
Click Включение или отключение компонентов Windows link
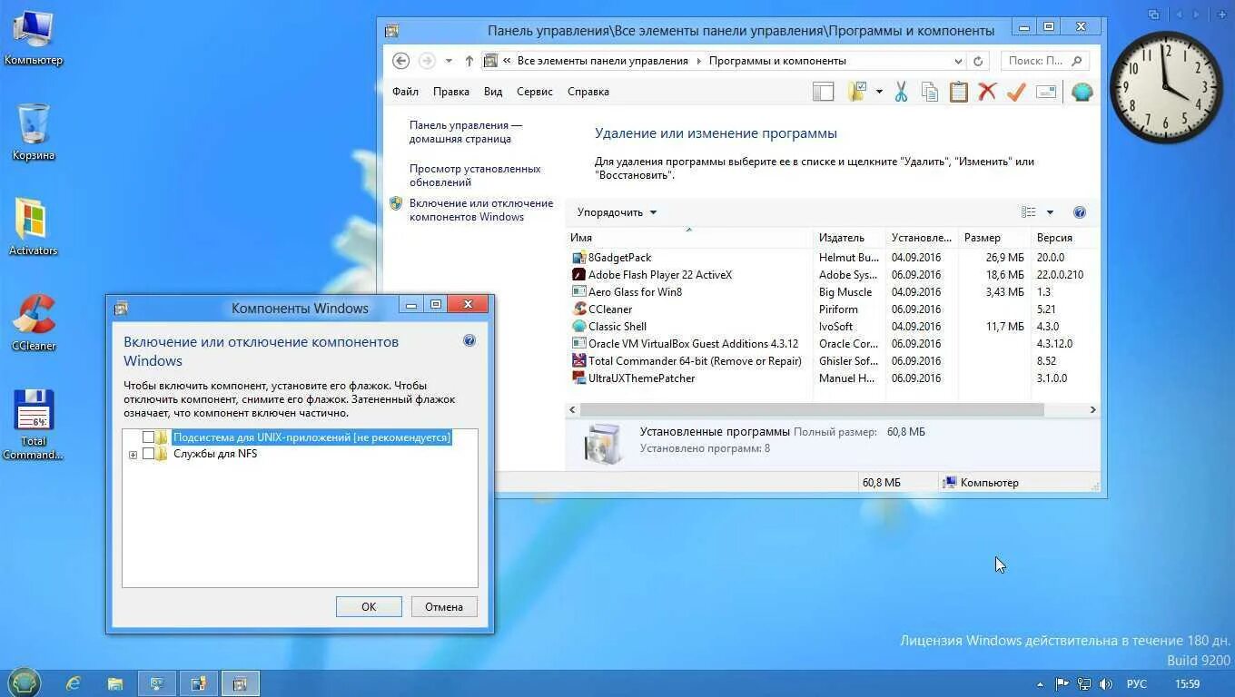click(x=481, y=210)
